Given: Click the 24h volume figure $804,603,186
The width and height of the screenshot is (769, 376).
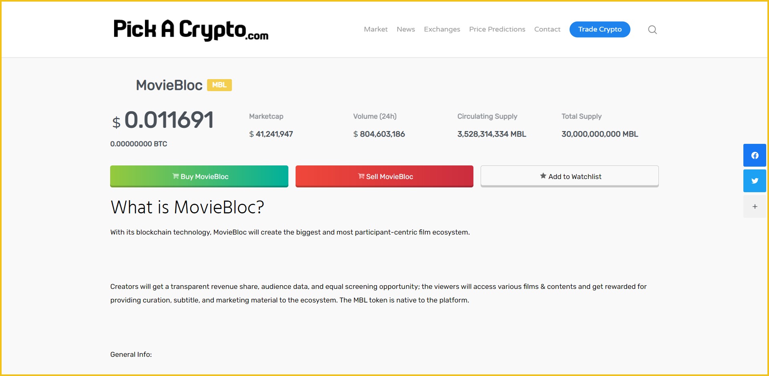Looking at the screenshot, I should tap(379, 134).
